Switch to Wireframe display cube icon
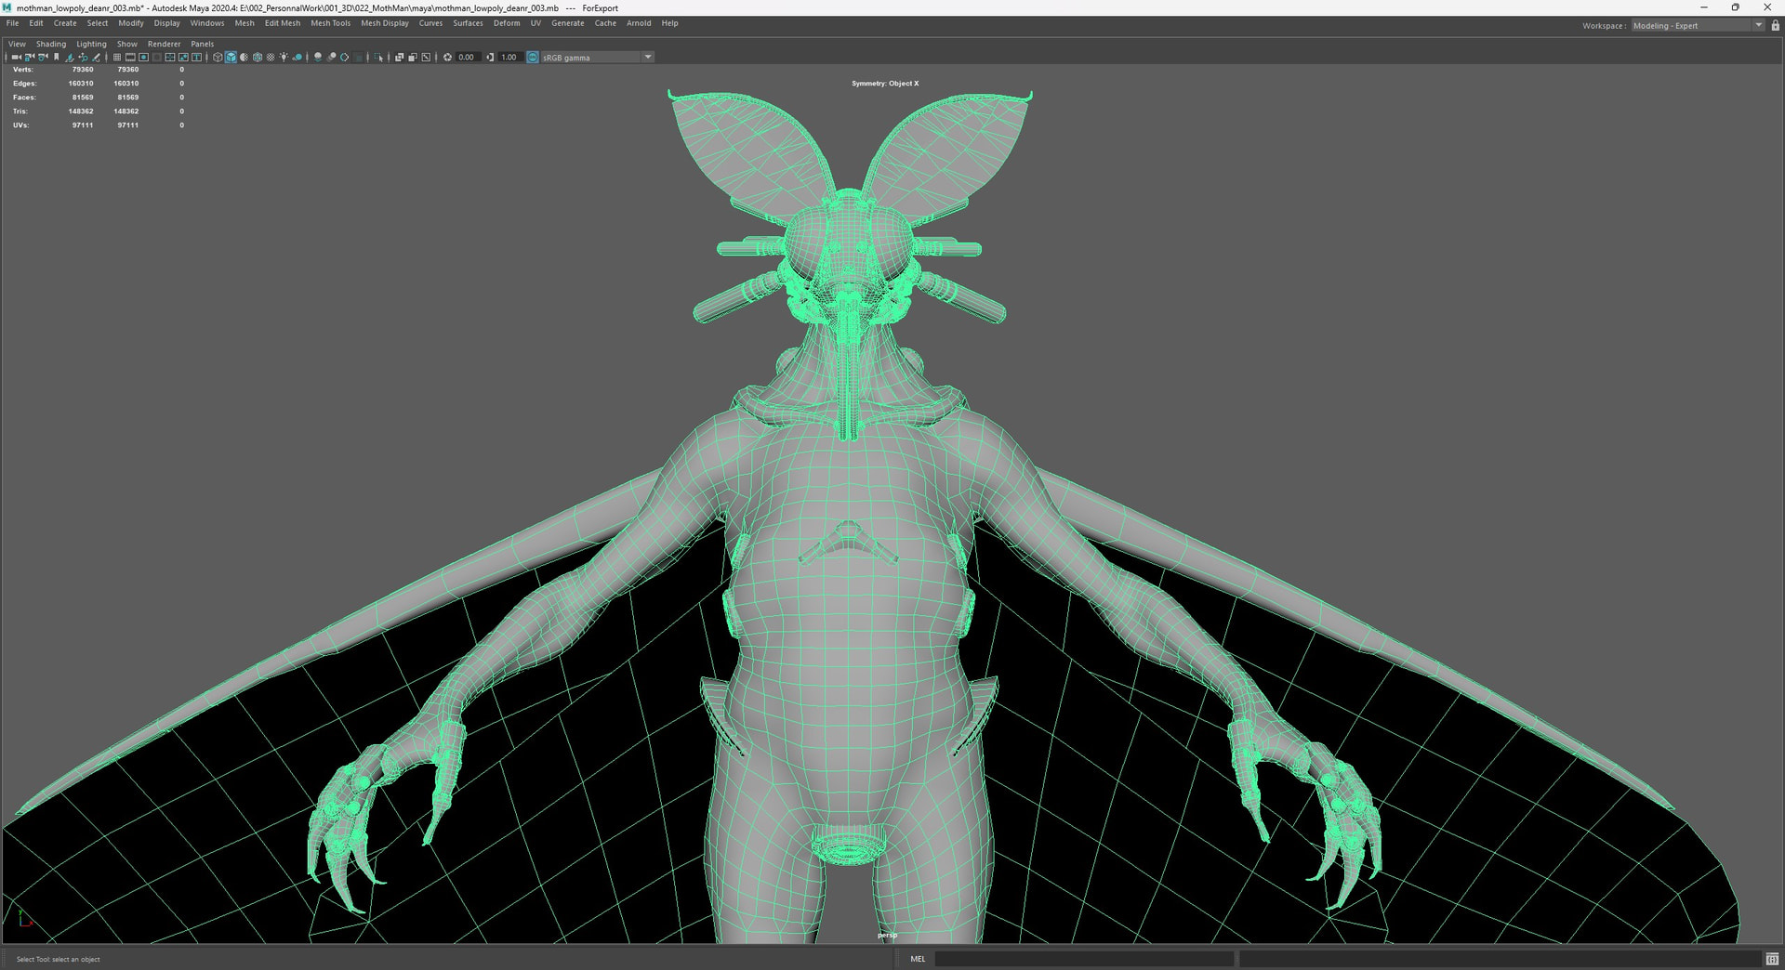This screenshot has height=970, width=1785. 218,58
